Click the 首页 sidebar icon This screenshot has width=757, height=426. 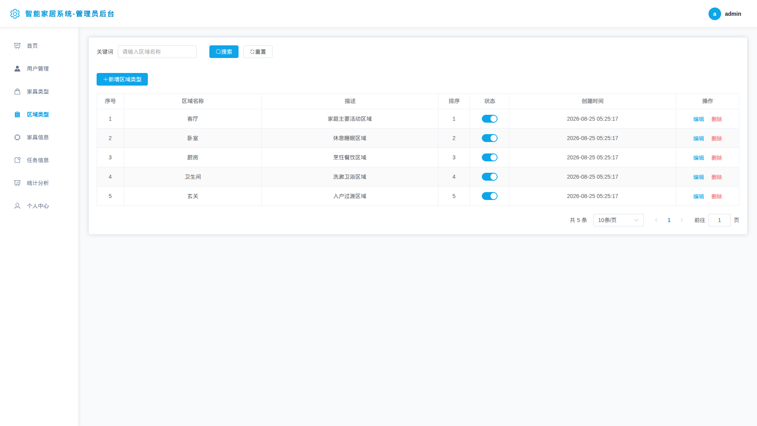tap(17, 46)
